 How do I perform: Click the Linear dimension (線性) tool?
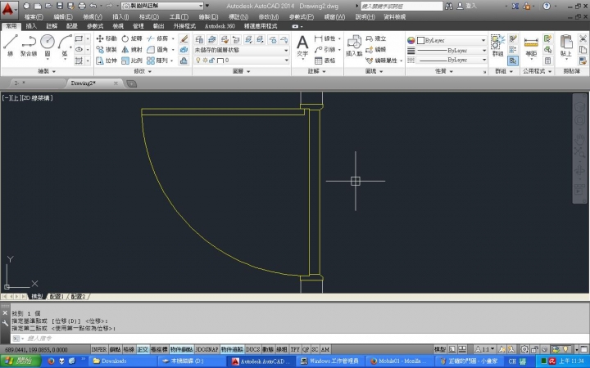coord(325,38)
